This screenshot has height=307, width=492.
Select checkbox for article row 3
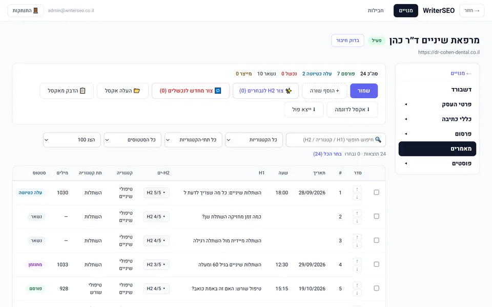[x=377, y=240]
